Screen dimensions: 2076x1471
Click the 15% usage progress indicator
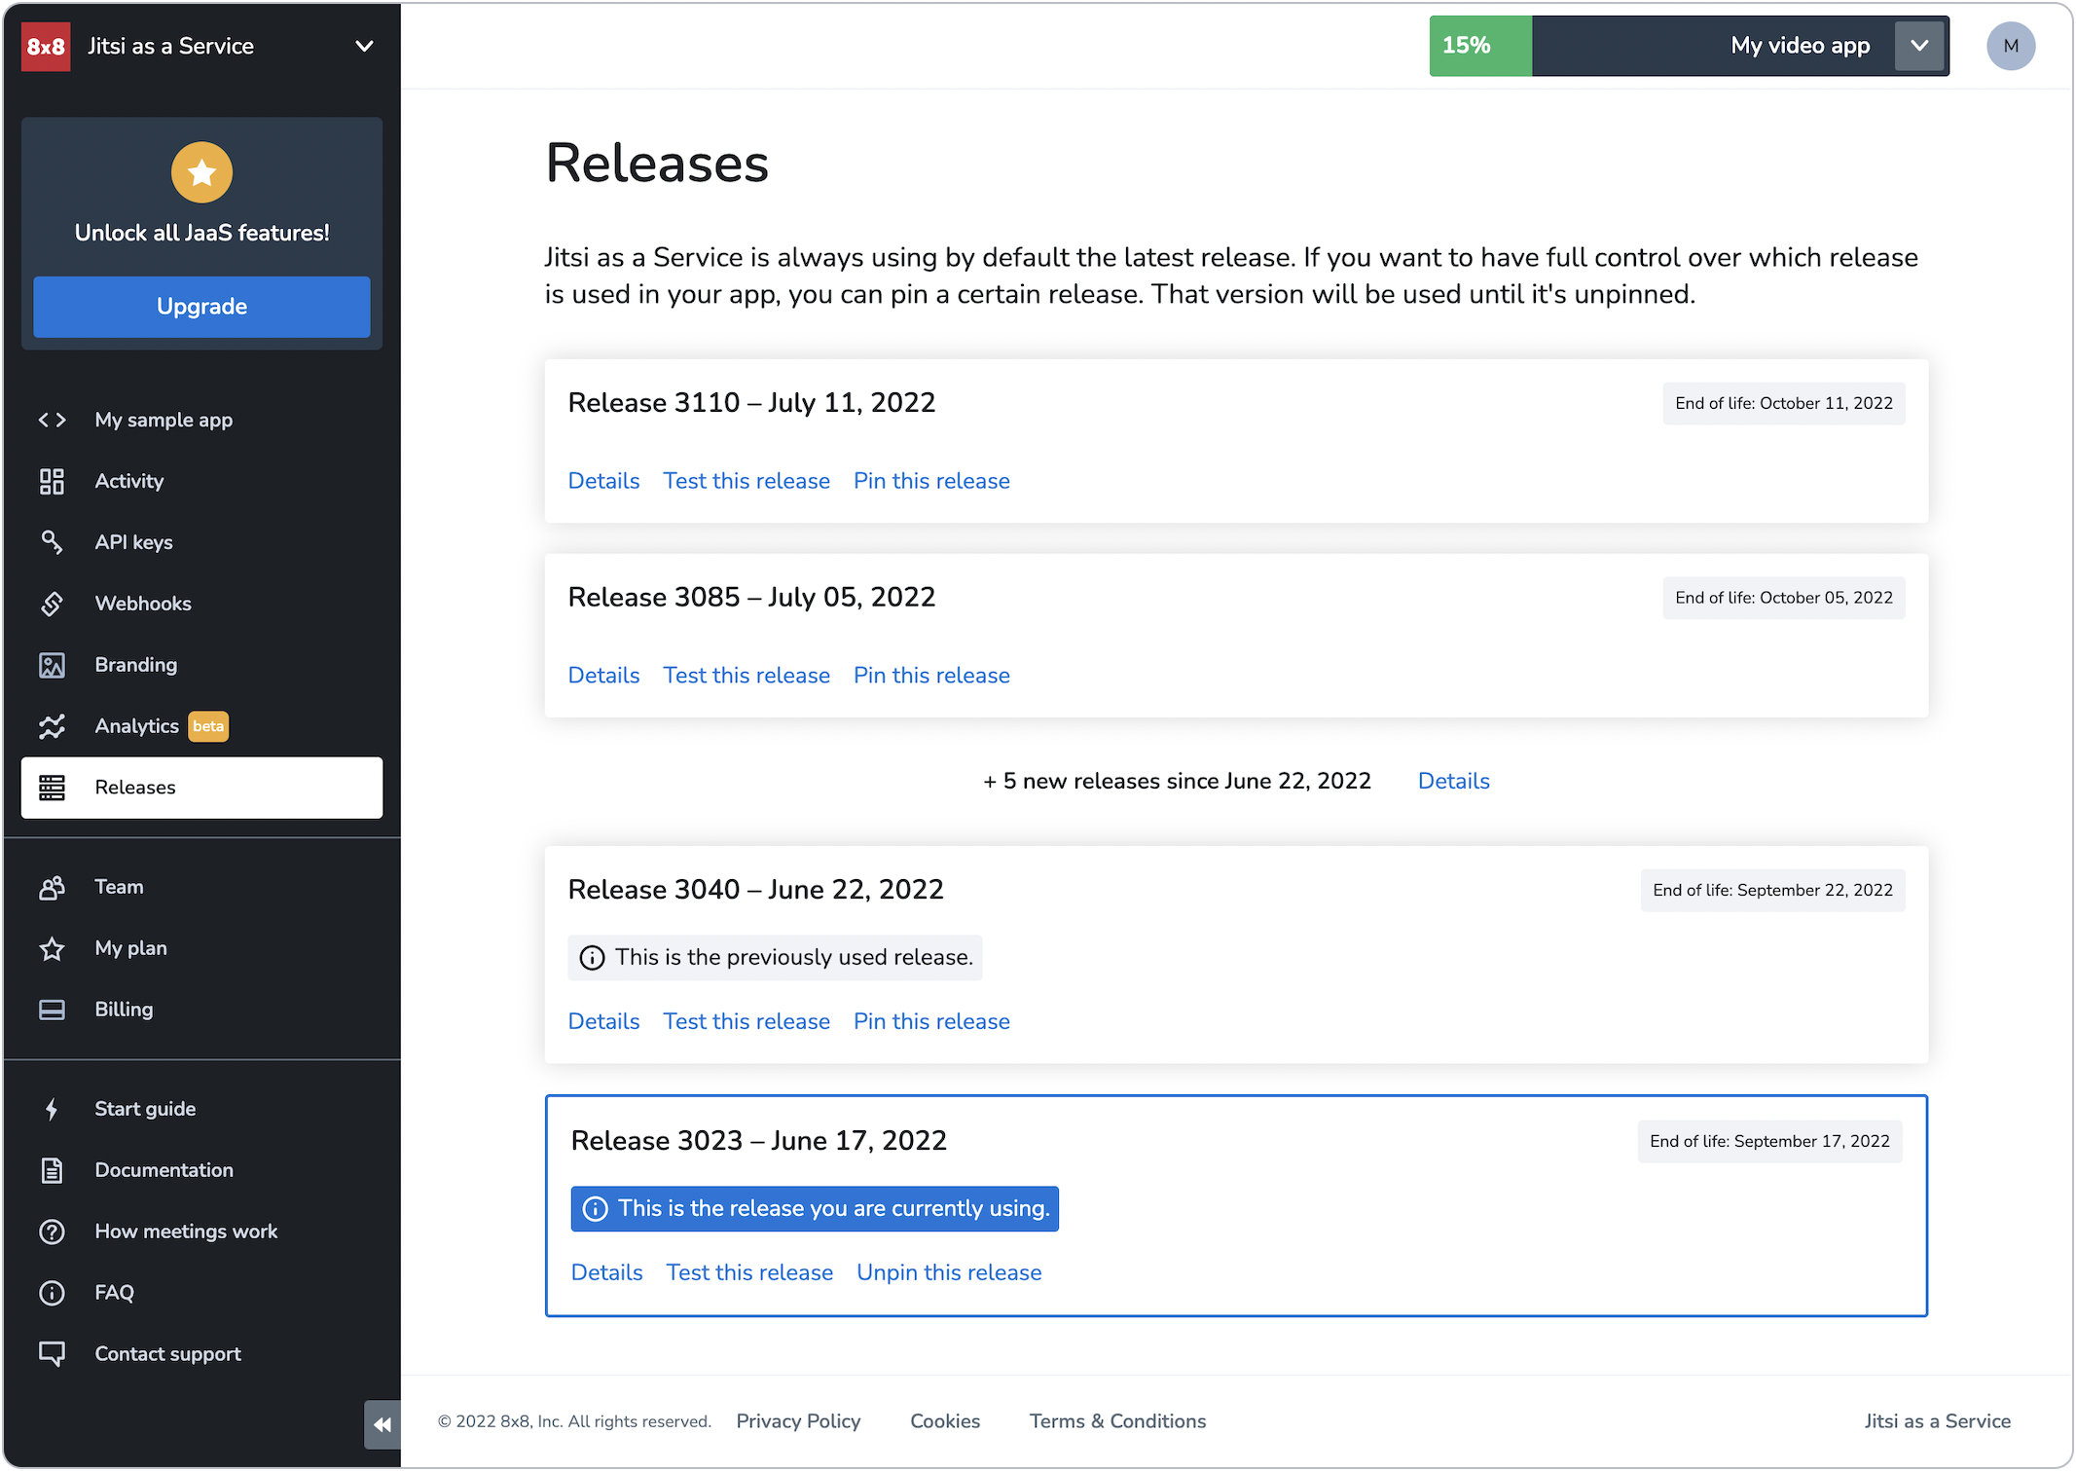coord(1480,46)
